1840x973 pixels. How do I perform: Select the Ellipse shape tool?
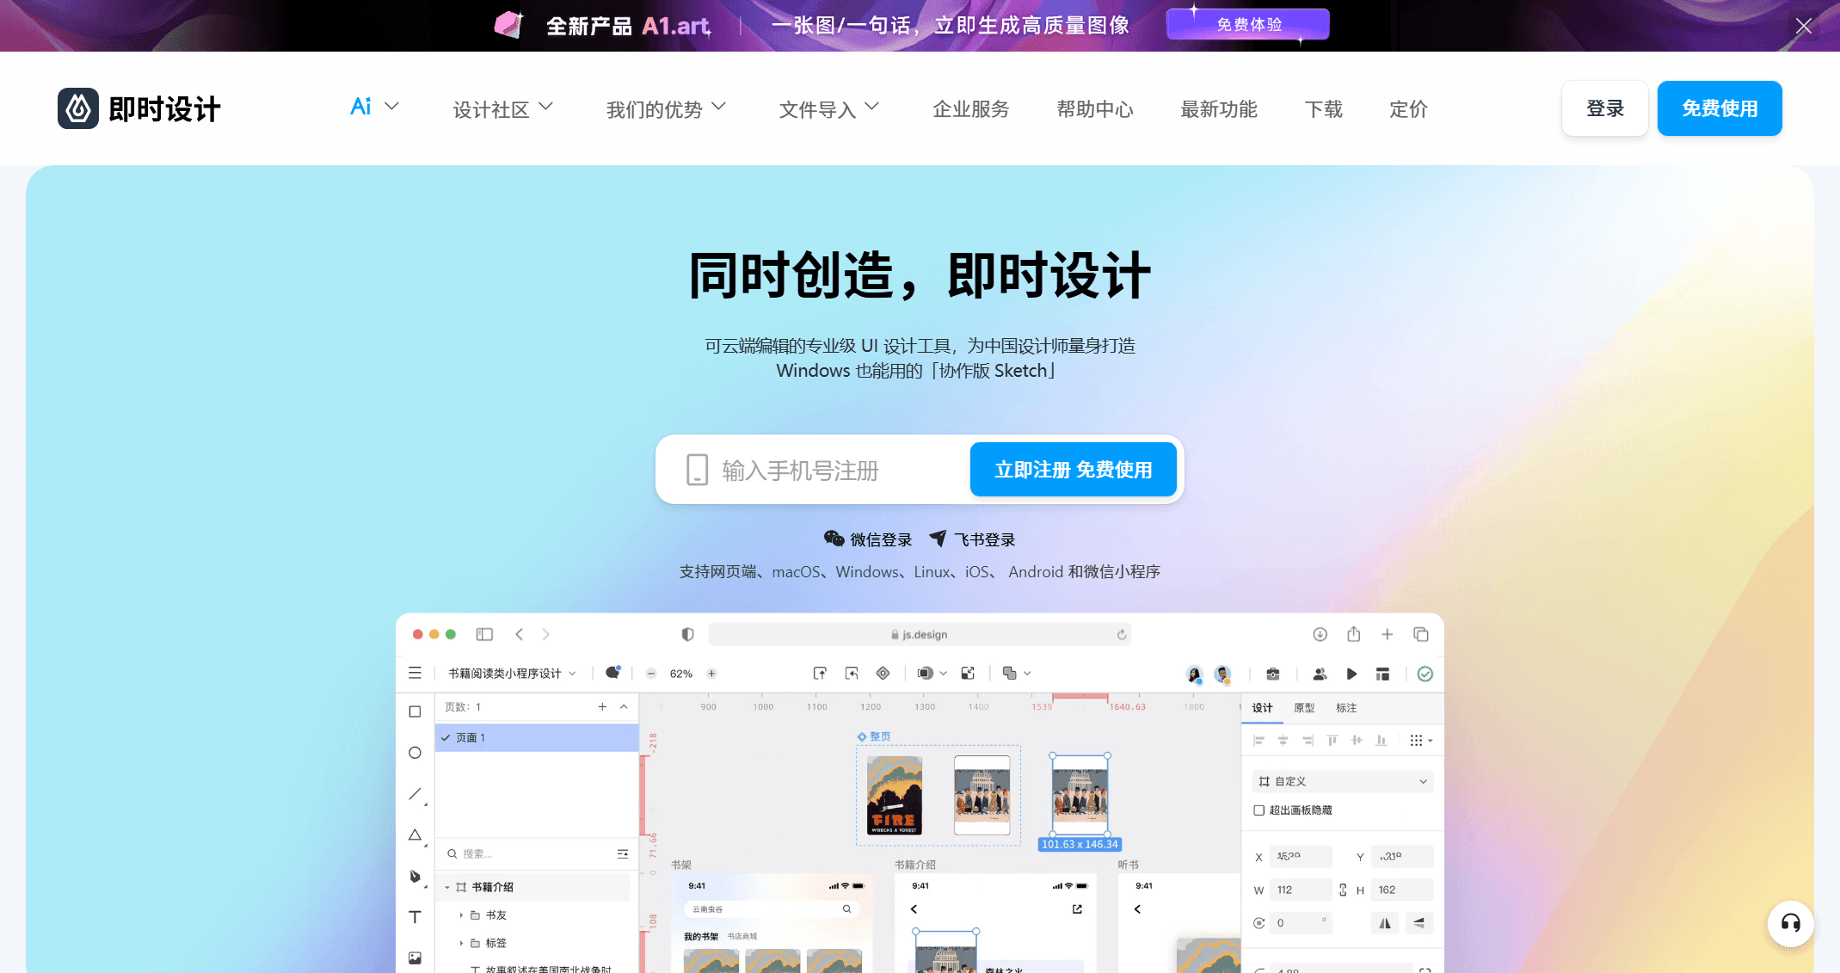[x=415, y=753]
